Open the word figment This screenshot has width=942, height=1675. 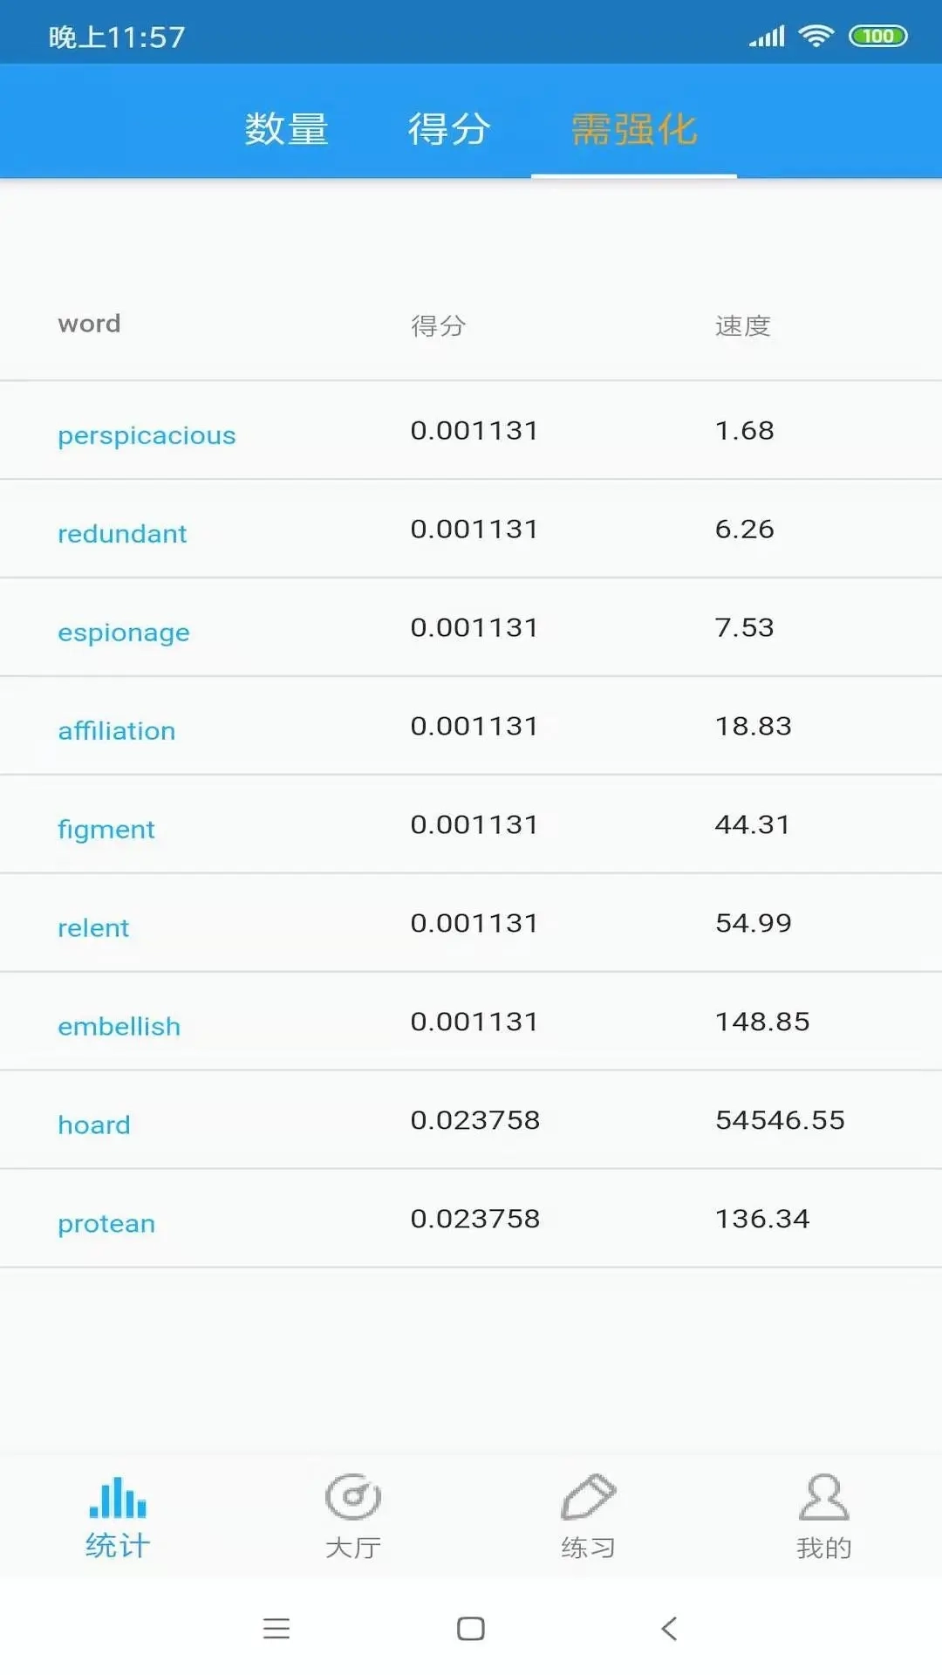point(106,829)
